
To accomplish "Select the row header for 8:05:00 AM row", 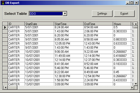I will pyautogui.click(x=5, y=39).
